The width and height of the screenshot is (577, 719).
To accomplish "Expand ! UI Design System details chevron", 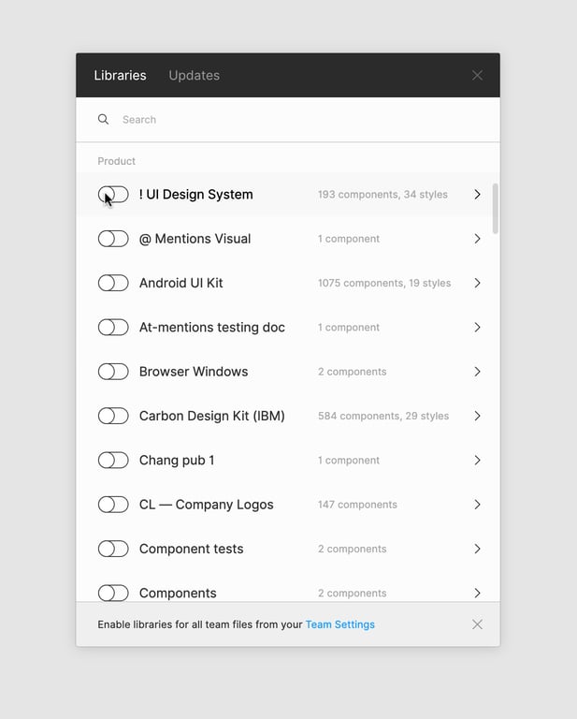I will [x=477, y=195].
